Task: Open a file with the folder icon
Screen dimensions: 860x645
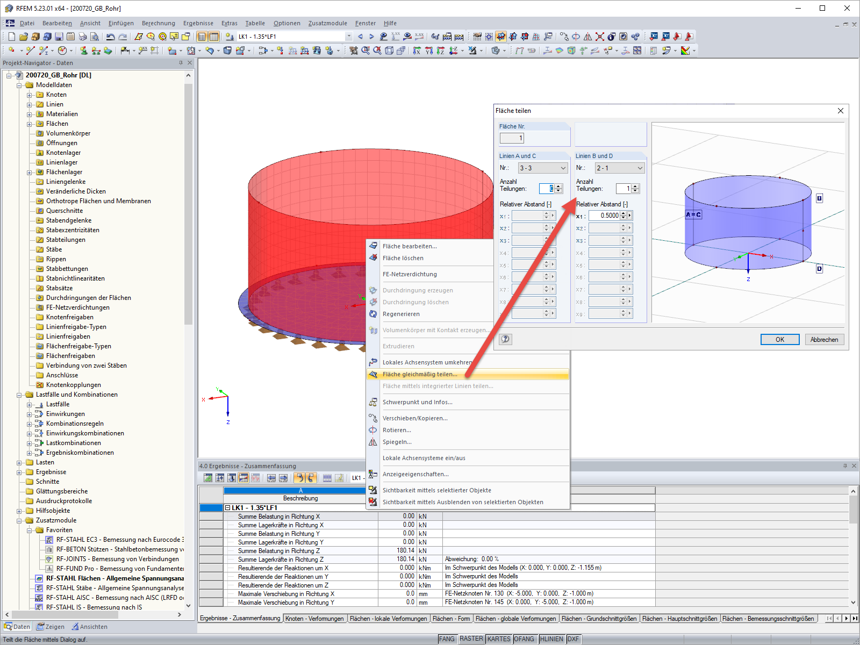Action: click(23, 37)
